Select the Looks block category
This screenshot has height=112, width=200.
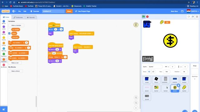click(4, 27)
